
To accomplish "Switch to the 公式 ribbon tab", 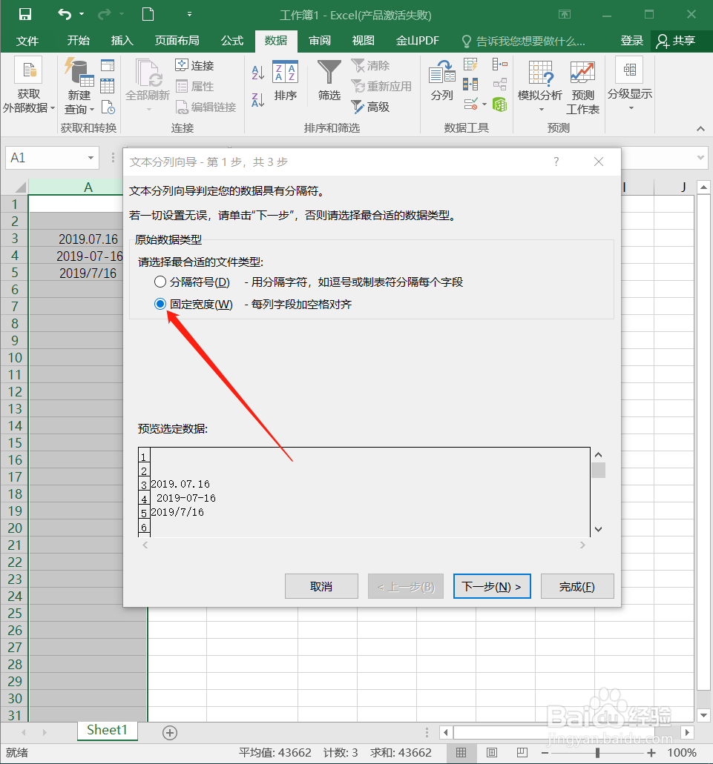I will [231, 41].
